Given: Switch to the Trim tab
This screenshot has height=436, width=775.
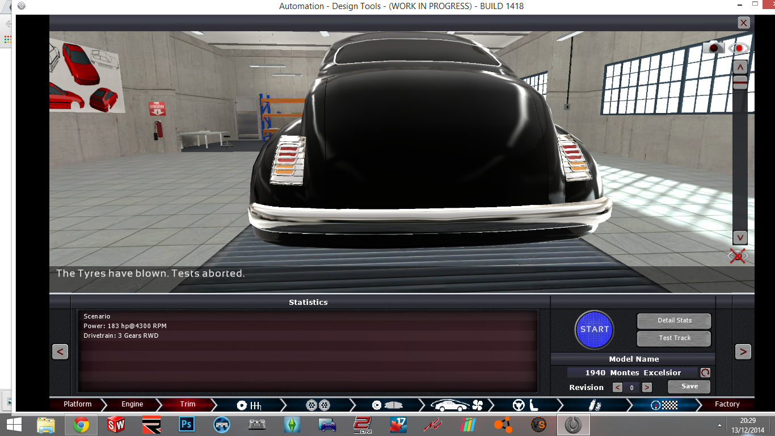Looking at the screenshot, I should tap(188, 404).
